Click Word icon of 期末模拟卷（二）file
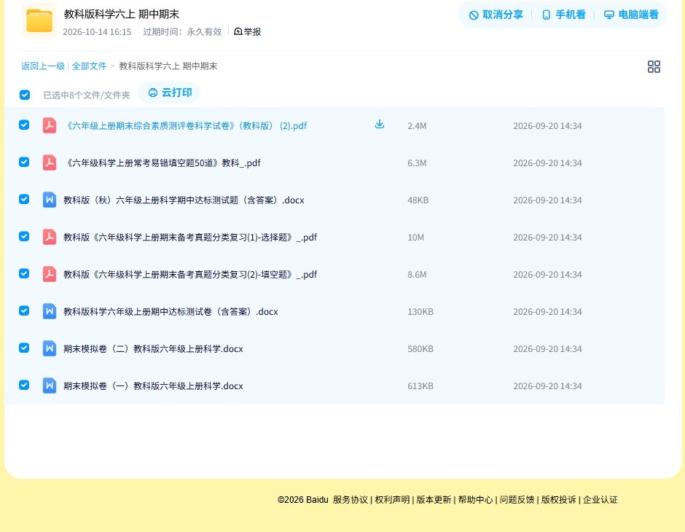Screen dimensions: 685x532 [50, 348]
